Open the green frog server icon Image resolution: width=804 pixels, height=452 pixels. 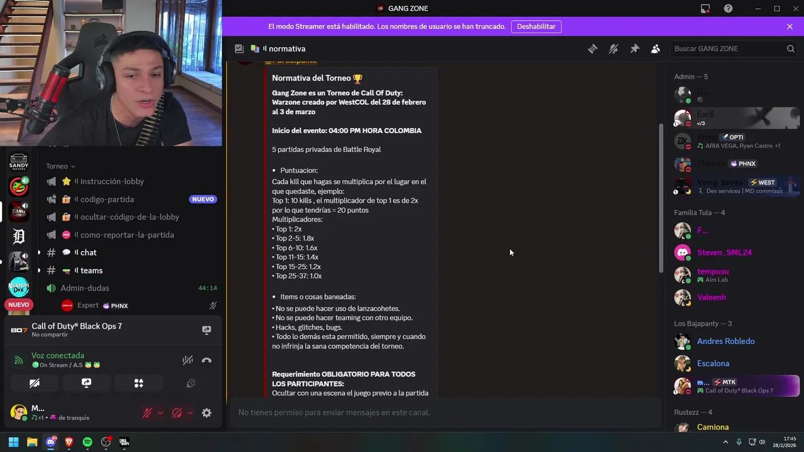(x=19, y=186)
